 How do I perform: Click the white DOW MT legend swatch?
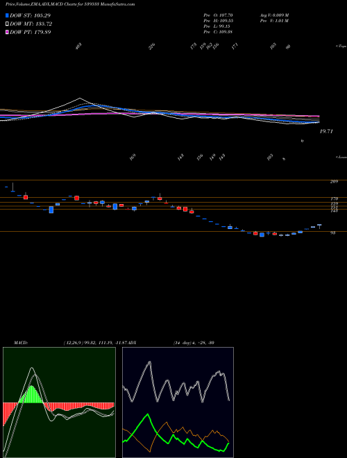[7, 24]
